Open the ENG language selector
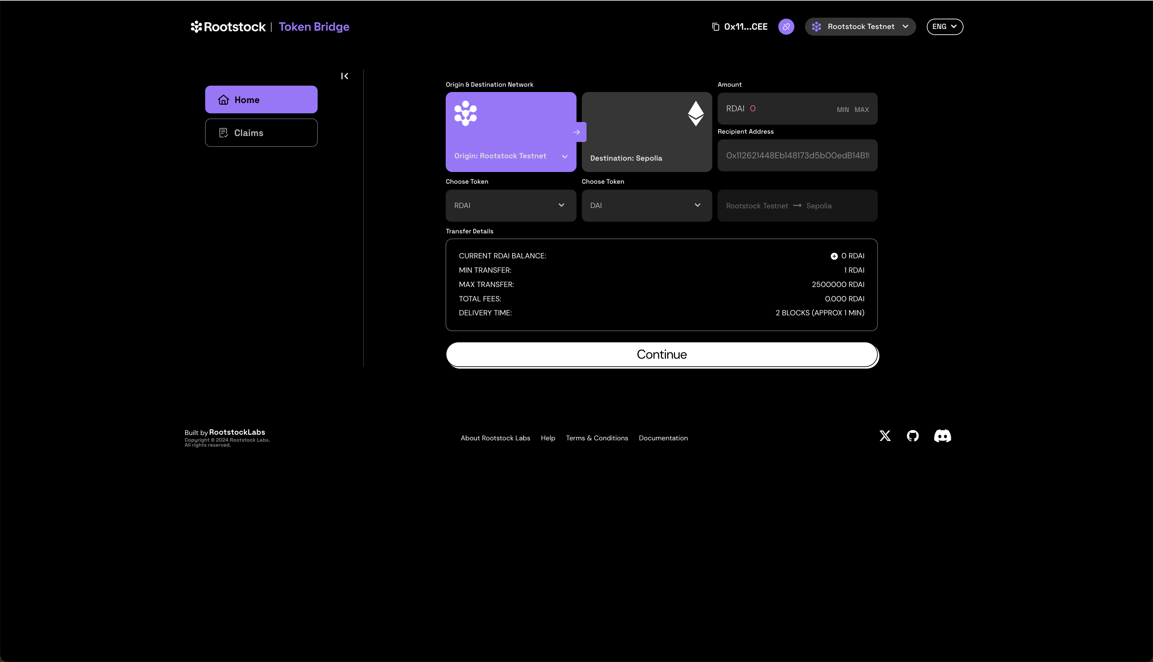Screen dimensions: 1153x662 944,27
